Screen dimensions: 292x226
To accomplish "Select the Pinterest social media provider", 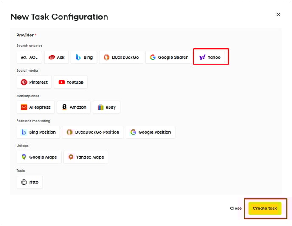I will pos(34,82).
